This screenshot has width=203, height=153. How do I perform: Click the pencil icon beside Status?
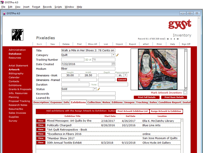pyautogui.click(x=99, y=89)
